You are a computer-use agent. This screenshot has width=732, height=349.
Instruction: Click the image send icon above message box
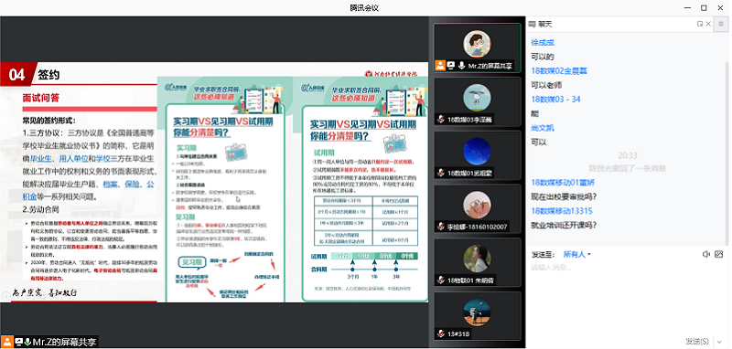click(x=719, y=254)
